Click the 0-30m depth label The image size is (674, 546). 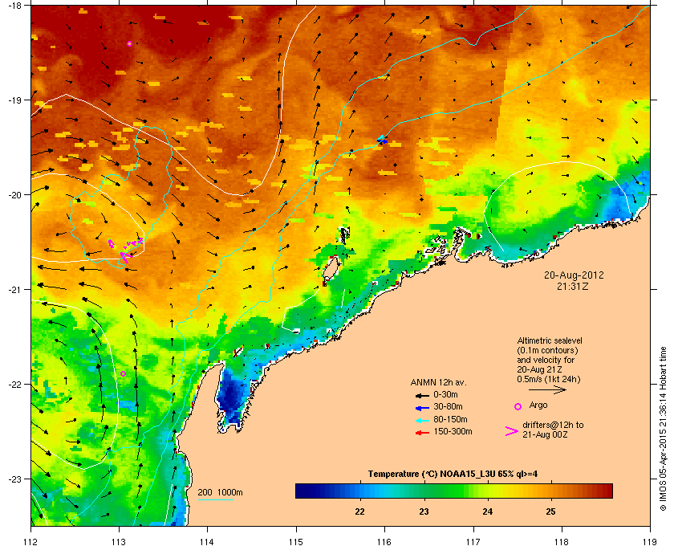point(445,394)
